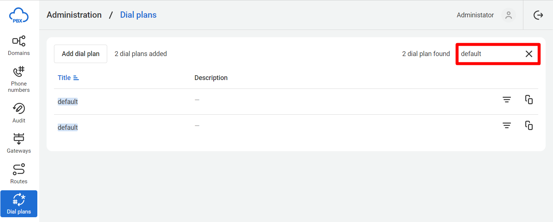Open the Audit section

click(19, 113)
